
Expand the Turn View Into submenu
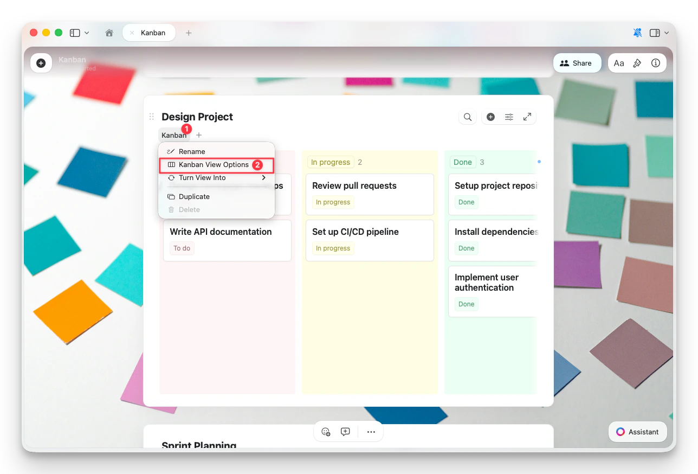pyautogui.click(x=202, y=177)
